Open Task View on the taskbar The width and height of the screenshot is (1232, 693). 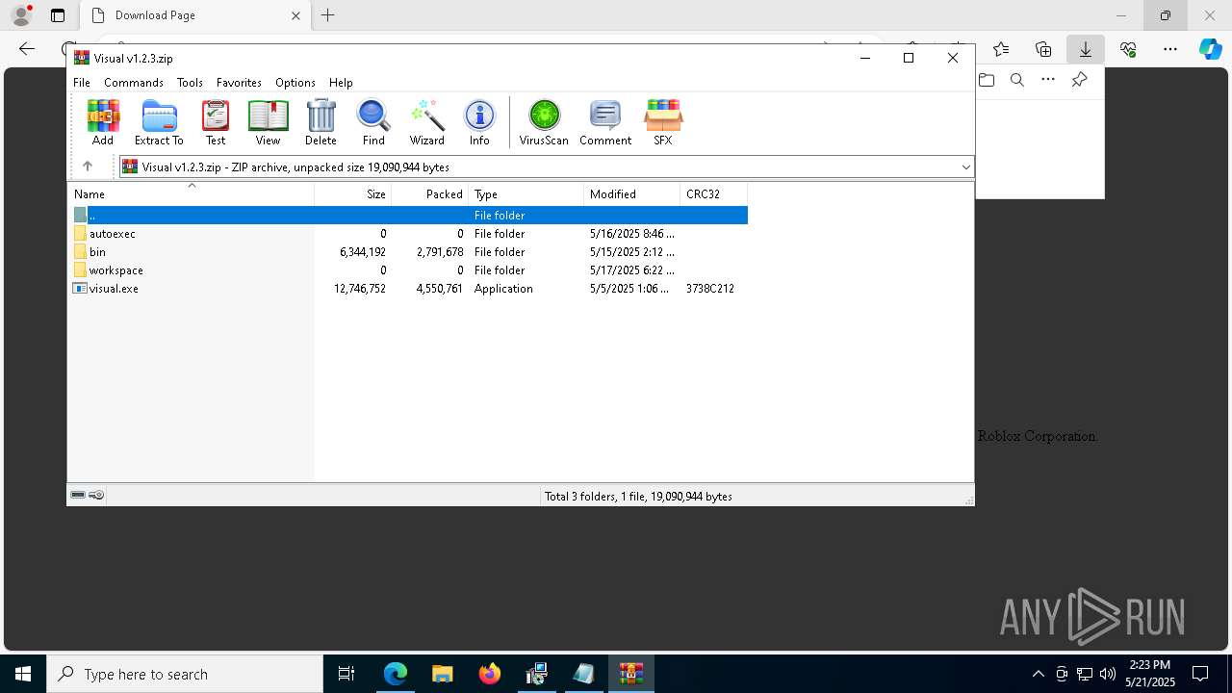pyautogui.click(x=346, y=674)
